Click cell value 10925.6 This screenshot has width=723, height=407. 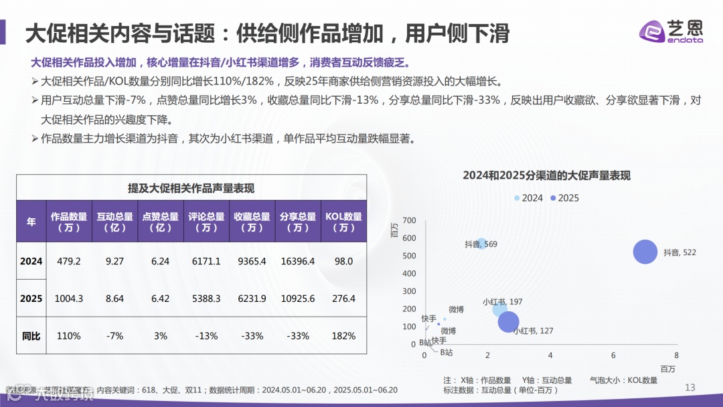tap(298, 298)
